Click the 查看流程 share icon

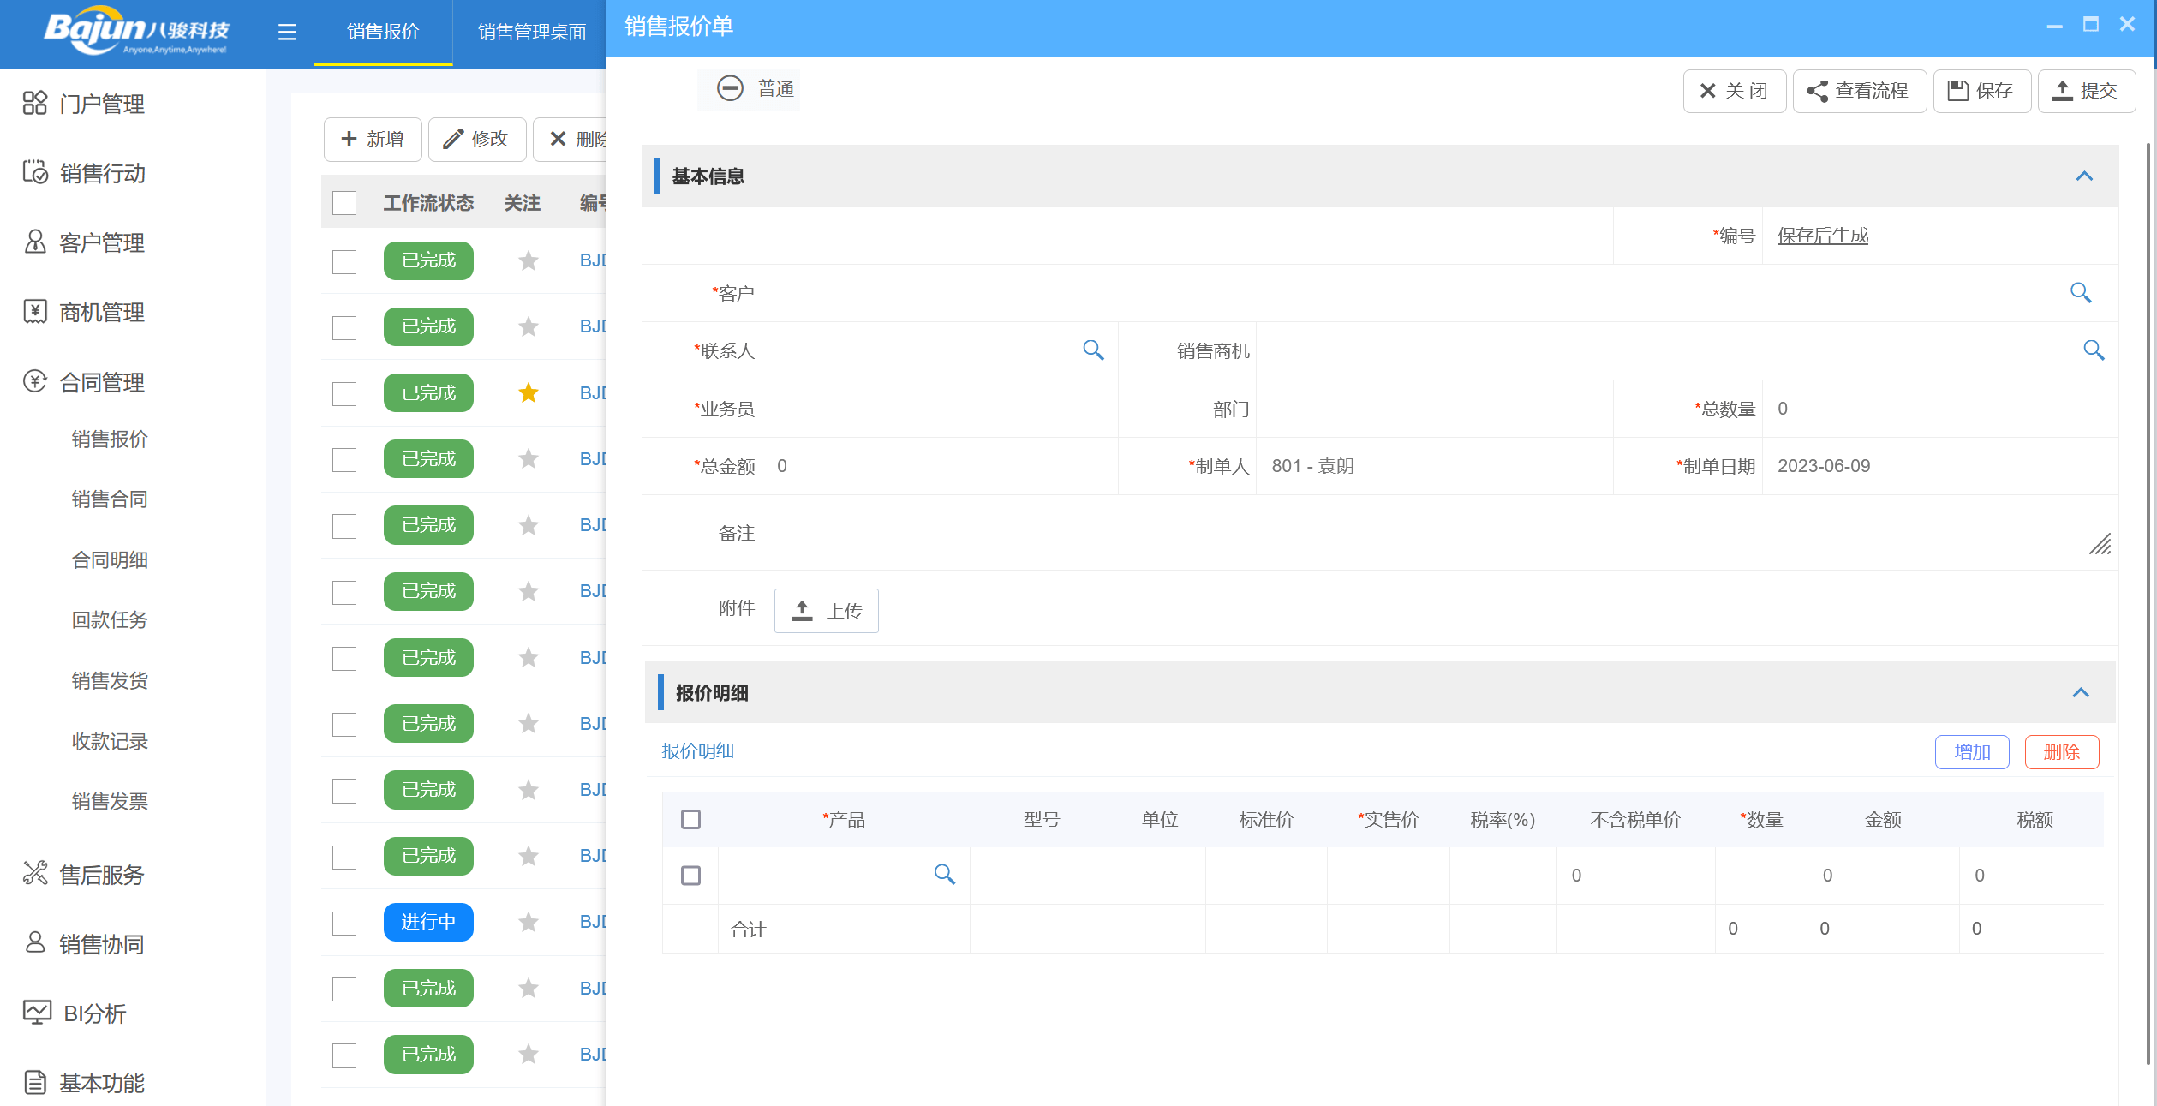click(1818, 91)
